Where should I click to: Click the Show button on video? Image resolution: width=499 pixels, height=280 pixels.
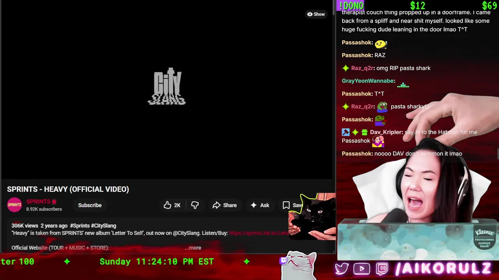(316, 14)
